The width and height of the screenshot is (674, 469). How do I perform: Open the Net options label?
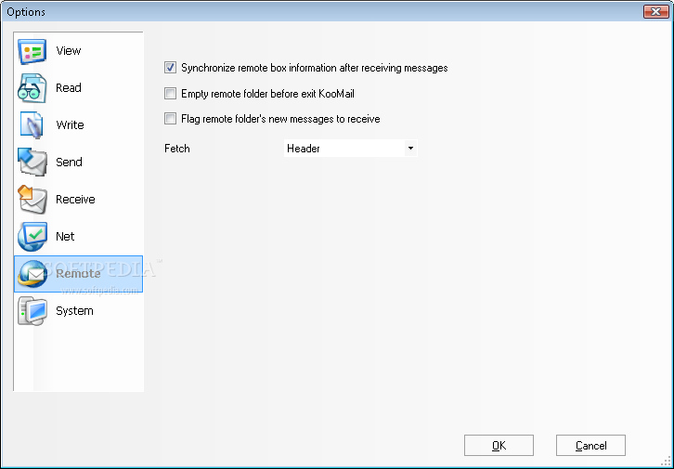click(65, 237)
